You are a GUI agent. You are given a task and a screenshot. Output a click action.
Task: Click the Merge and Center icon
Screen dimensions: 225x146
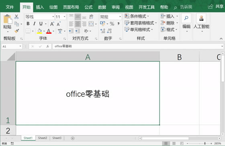pyautogui.click(x=91, y=24)
